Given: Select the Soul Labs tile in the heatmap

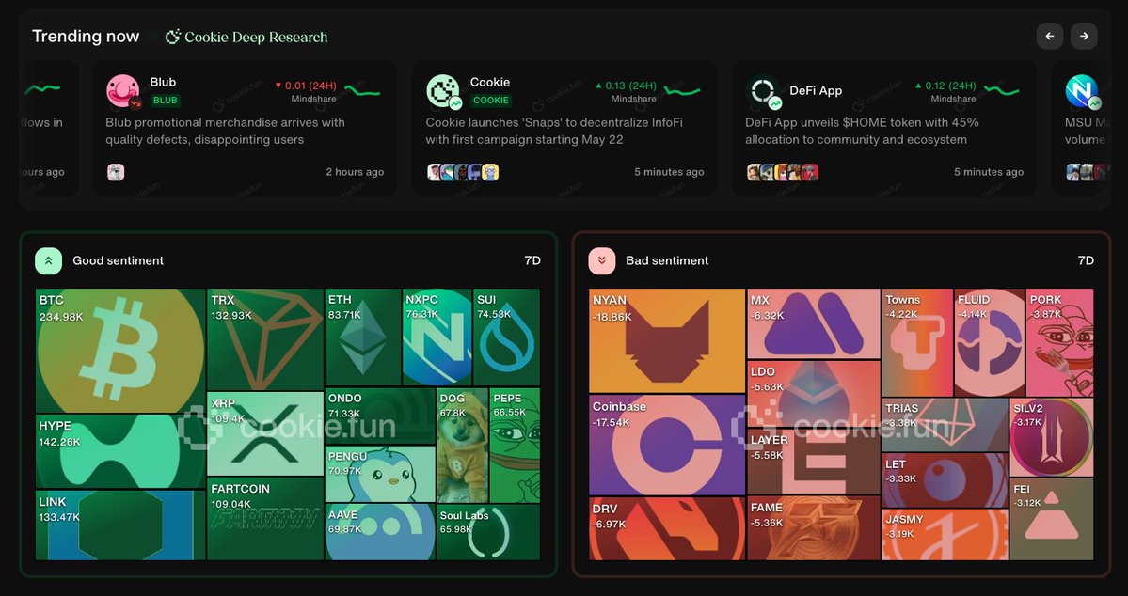Looking at the screenshot, I should (x=488, y=532).
